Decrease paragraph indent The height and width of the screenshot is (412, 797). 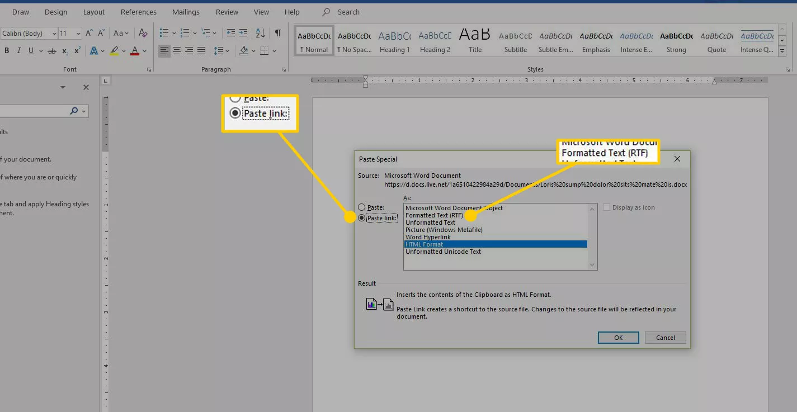(230, 34)
